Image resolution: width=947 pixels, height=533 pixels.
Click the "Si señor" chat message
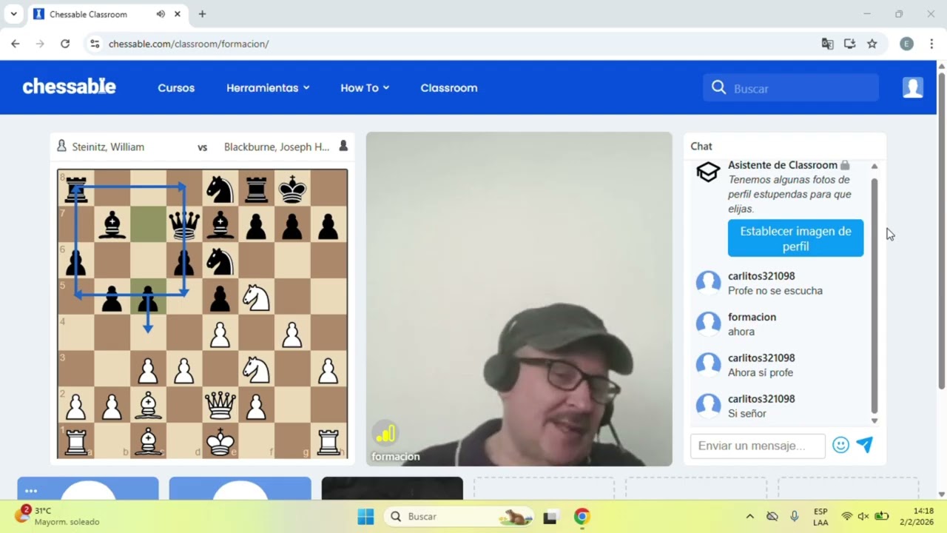click(x=747, y=414)
